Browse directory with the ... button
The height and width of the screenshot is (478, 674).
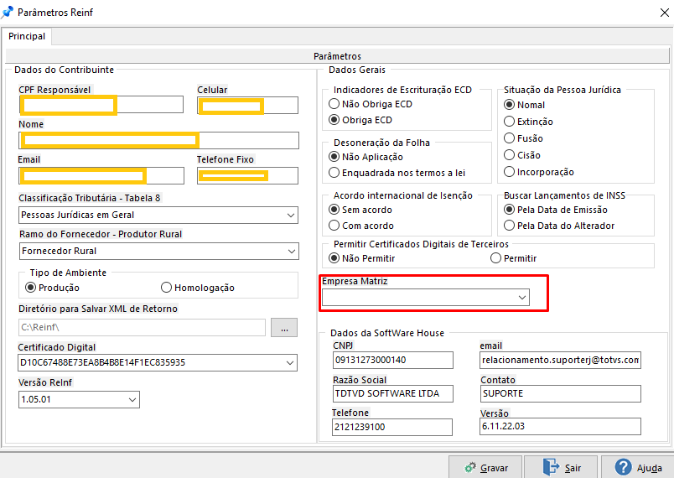point(284,328)
